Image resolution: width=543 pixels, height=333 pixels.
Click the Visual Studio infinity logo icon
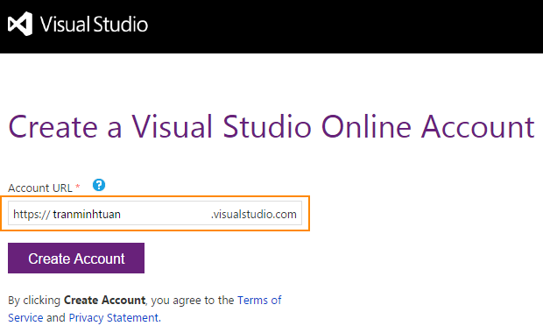click(20, 24)
